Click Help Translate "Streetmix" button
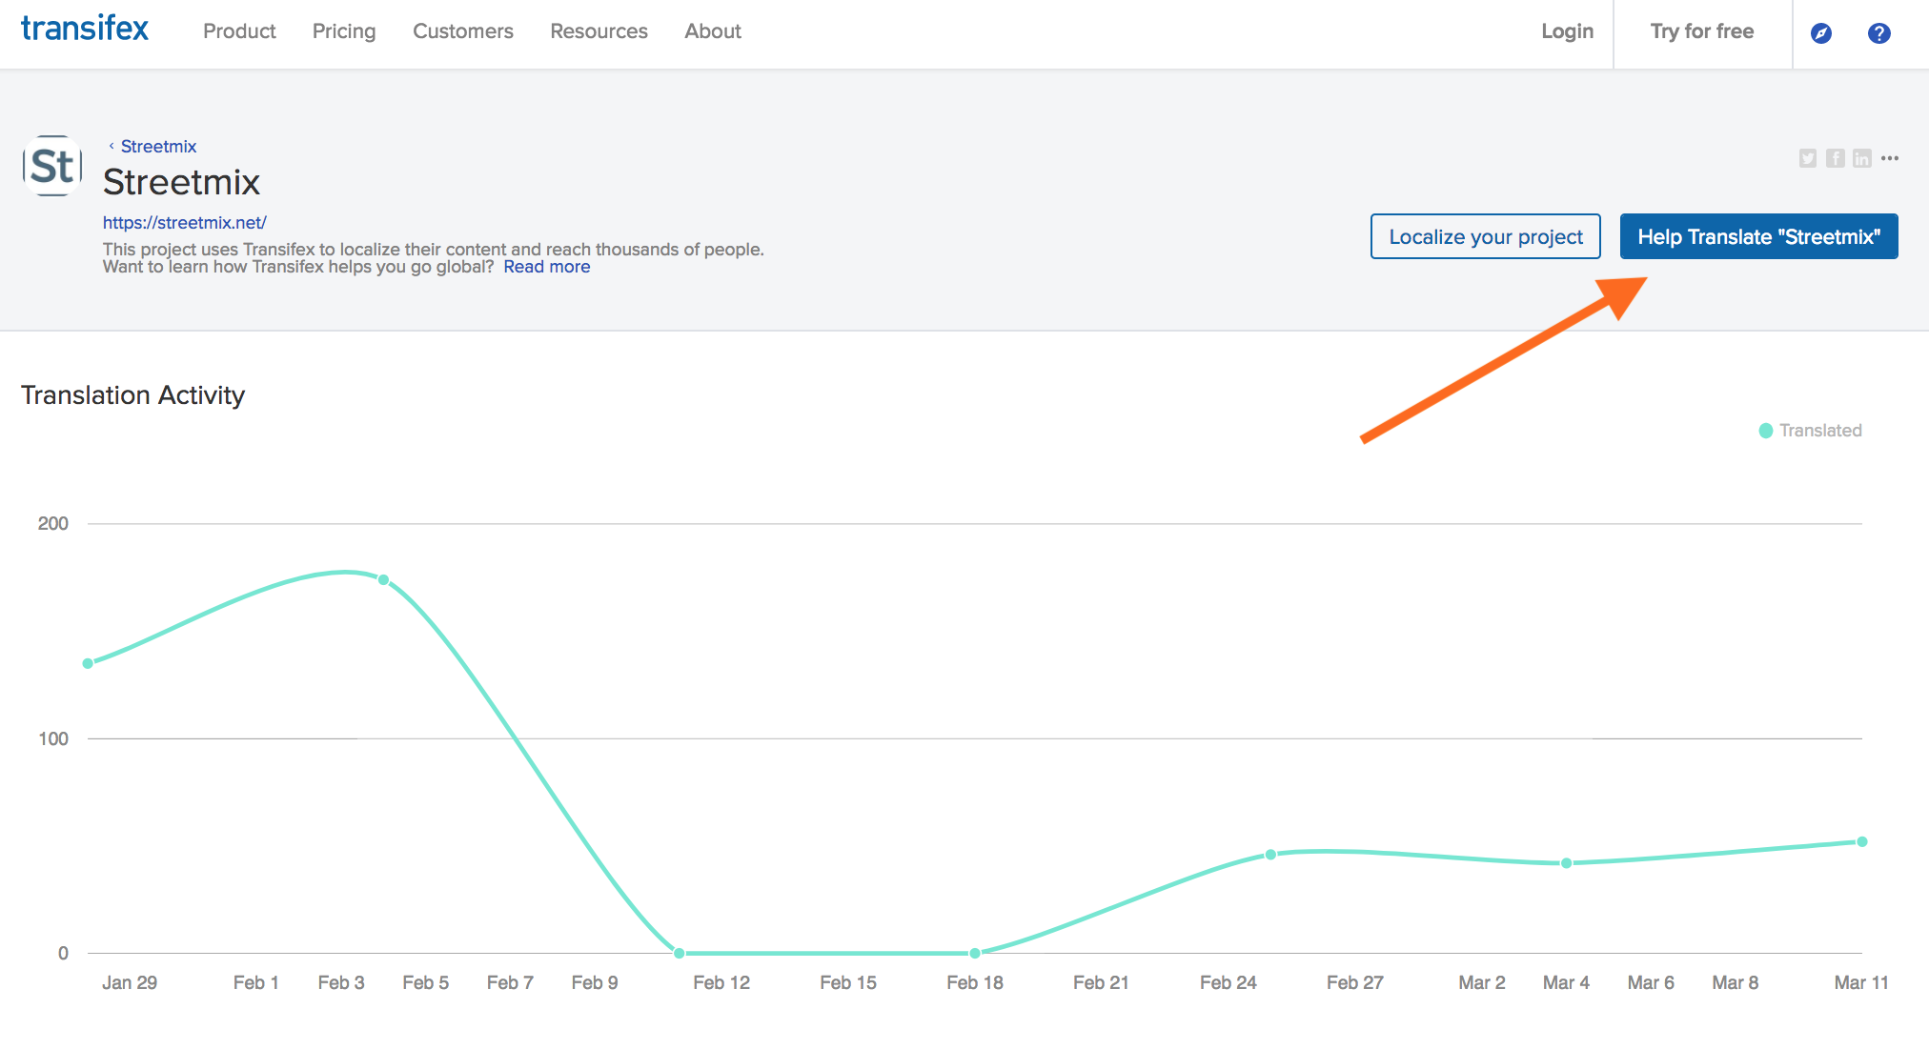 1759,236
